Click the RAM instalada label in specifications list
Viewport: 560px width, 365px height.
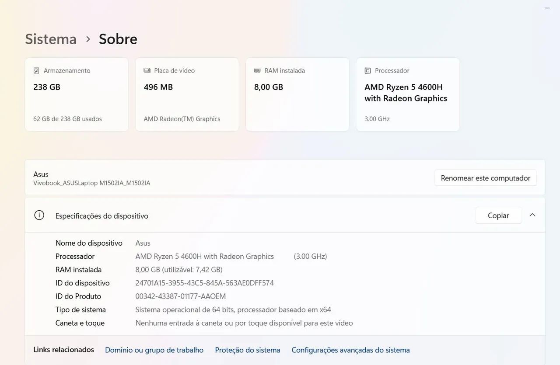[78, 270]
